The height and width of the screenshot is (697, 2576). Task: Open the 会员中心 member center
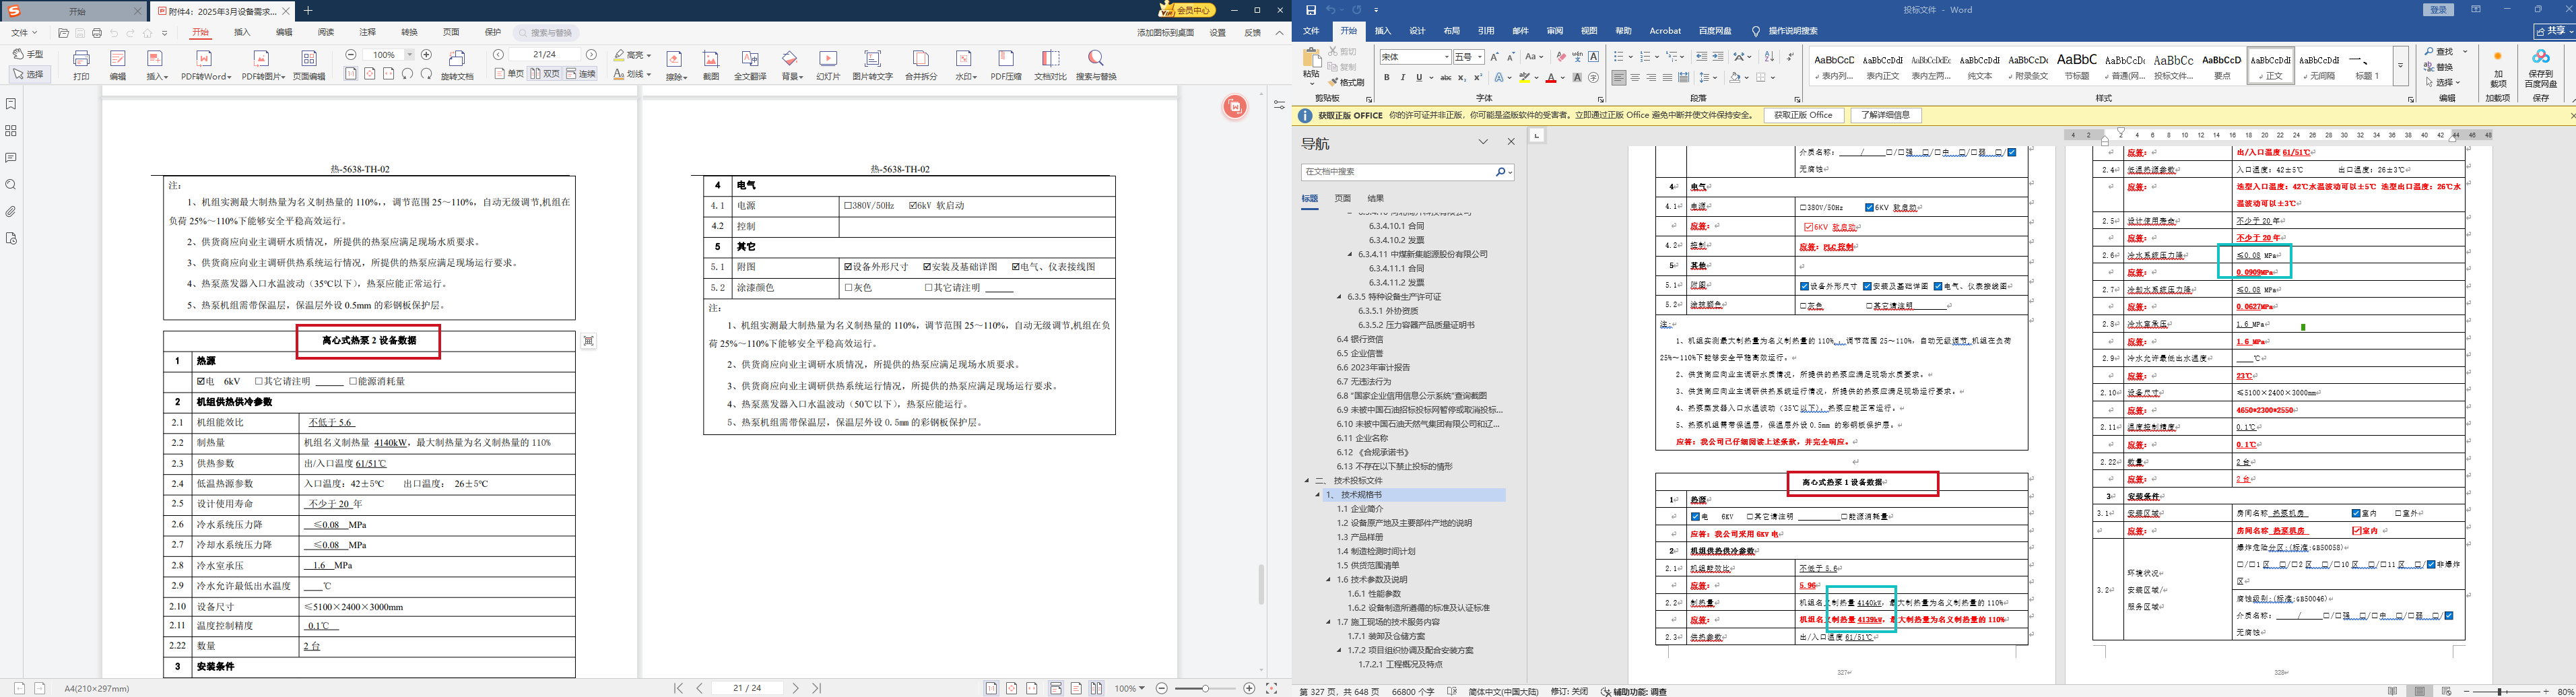[1187, 10]
